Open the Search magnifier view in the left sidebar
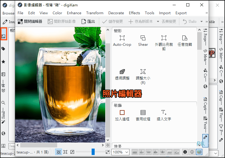The image size is (225, 158). tap(3, 103)
